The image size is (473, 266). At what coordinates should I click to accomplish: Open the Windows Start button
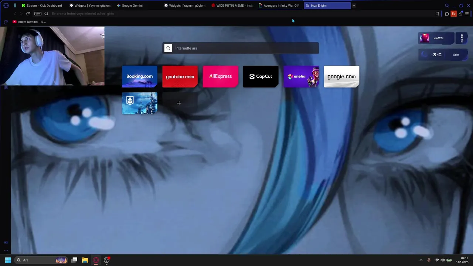[x=8, y=260]
